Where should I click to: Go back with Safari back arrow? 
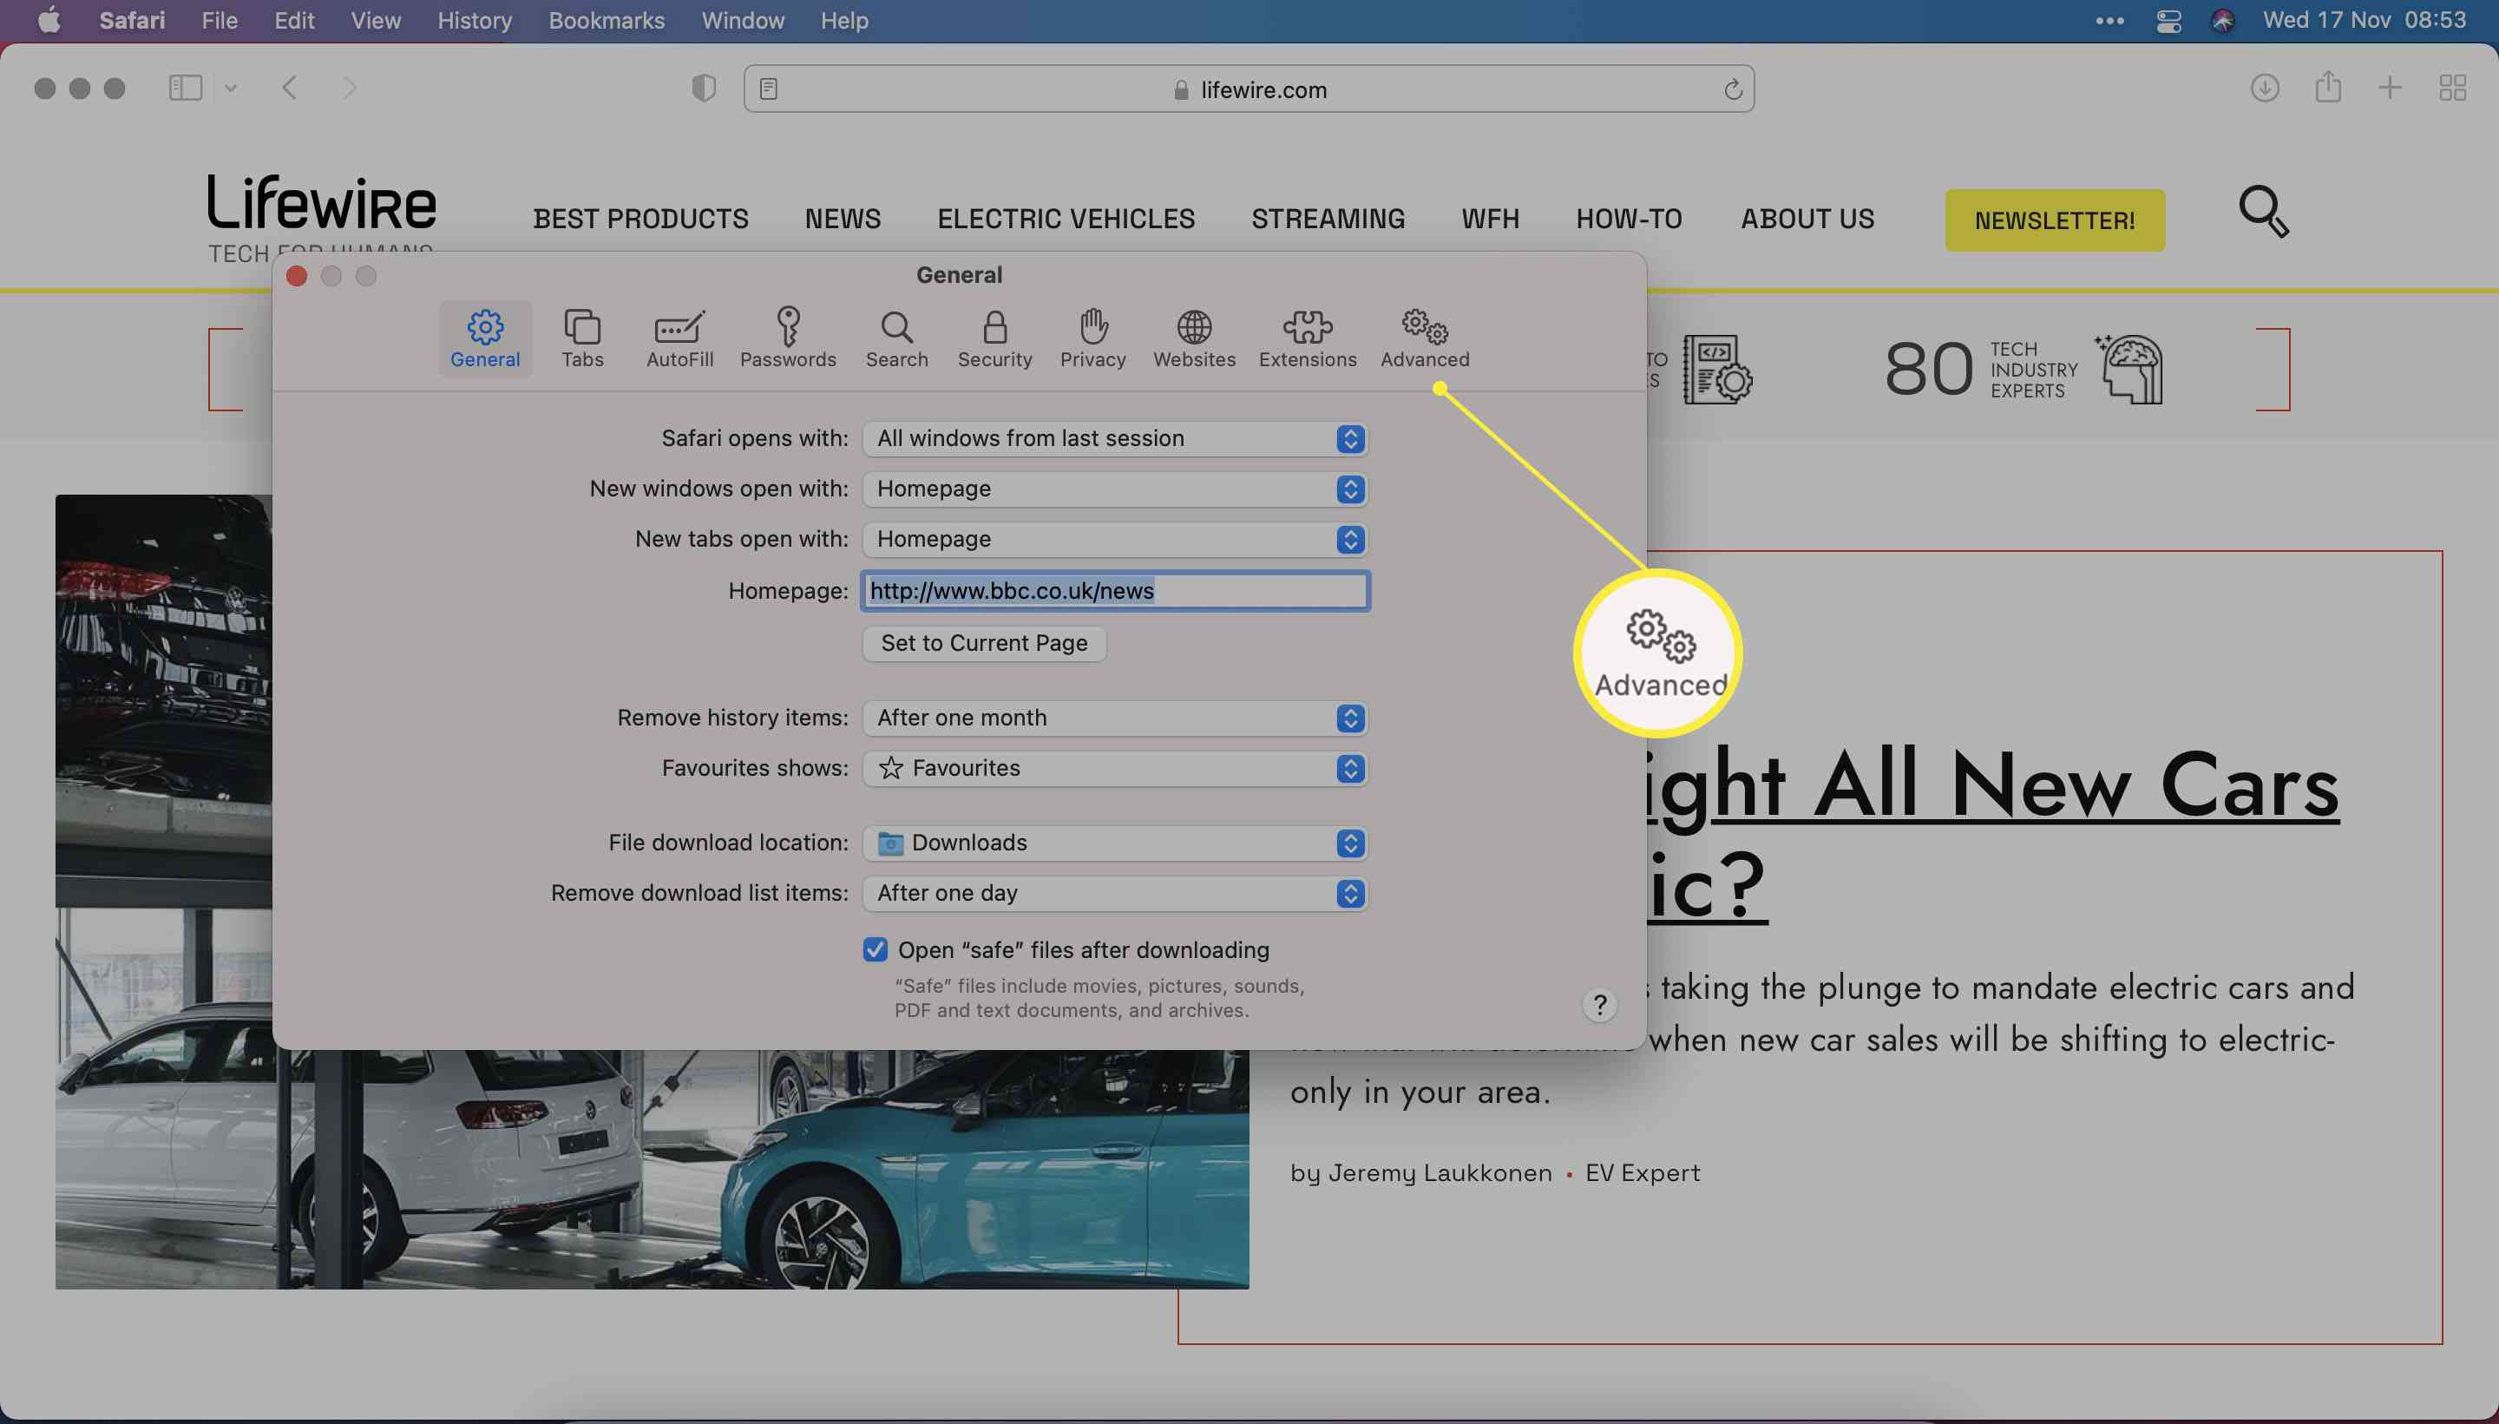click(x=290, y=88)
